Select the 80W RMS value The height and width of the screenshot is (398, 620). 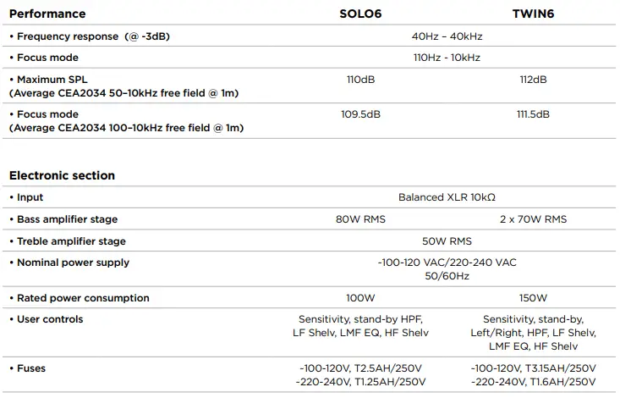361,219
